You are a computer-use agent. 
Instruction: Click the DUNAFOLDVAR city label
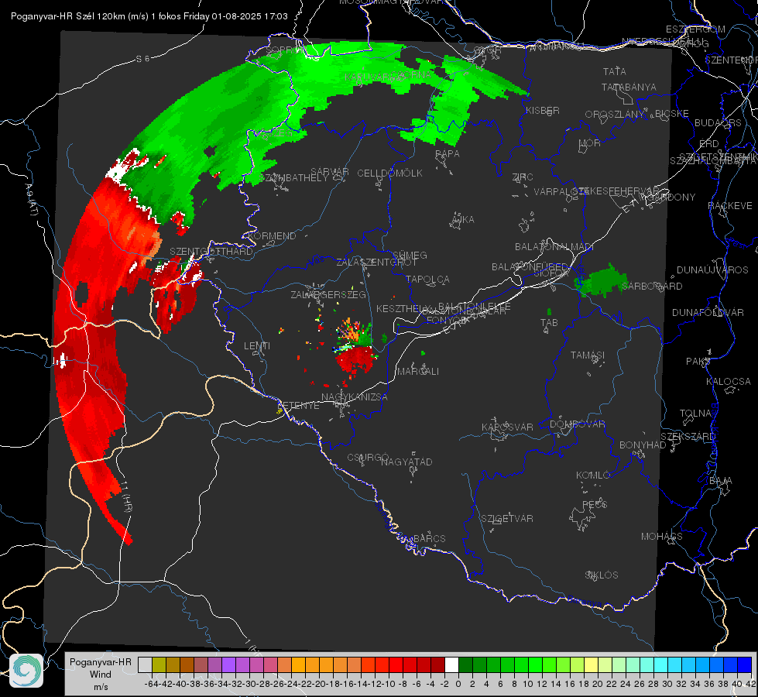pyautogui.click(x=708, y=313)
